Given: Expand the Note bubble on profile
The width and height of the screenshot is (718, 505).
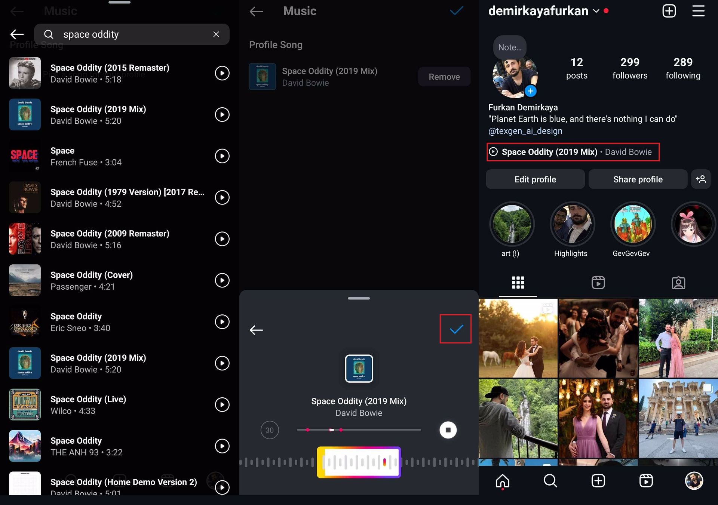Looking at the screenshot, I should tap(509, 46).
